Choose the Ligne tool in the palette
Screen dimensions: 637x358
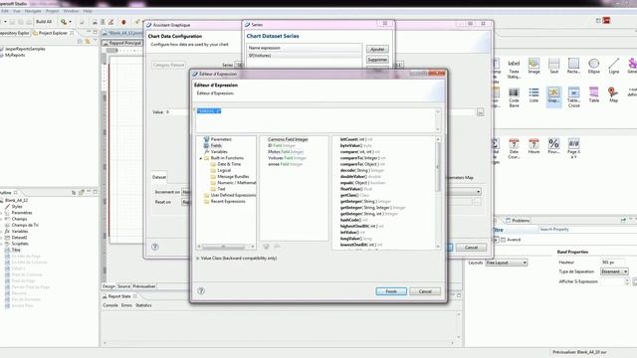(x=613, y=66)
